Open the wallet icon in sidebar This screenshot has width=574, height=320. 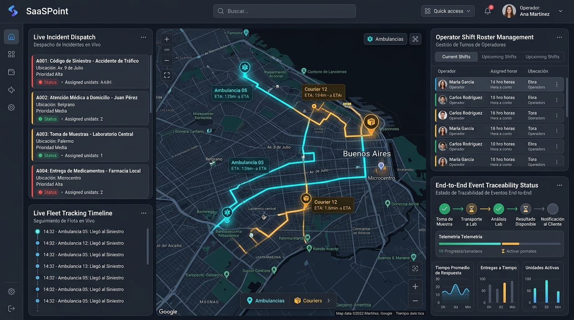[11, 72]
